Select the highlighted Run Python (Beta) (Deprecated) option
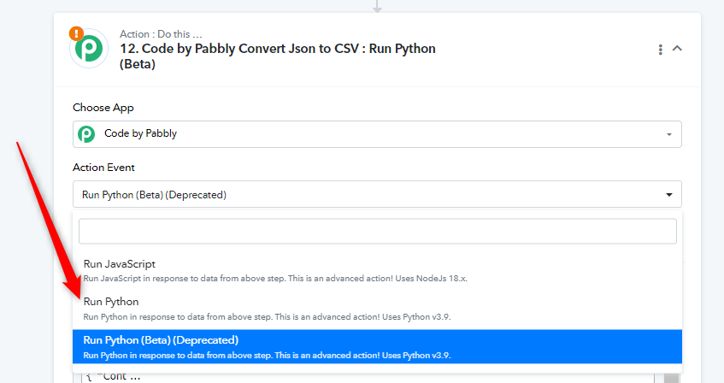The image size is (724, 383). point(377,346)
